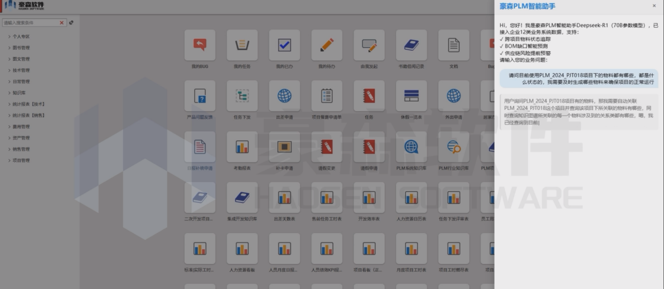Open 人员绩效KPI报表 chart icon
The image size is (664, 289).
tap(327, 248)
